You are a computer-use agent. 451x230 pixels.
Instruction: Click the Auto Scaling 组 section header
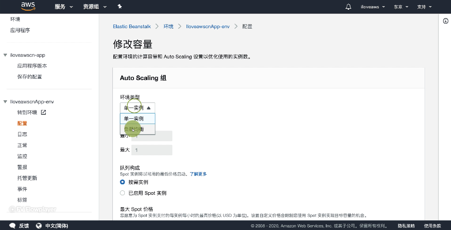pos(143,78)
